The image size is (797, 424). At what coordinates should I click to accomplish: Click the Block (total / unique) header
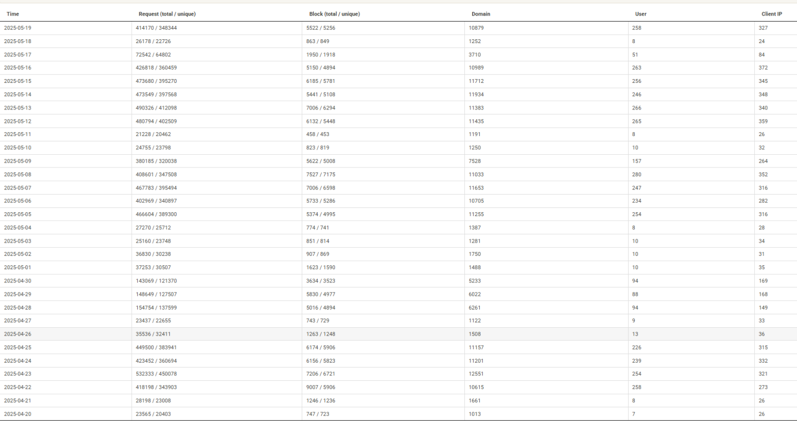tap(334, 14)
